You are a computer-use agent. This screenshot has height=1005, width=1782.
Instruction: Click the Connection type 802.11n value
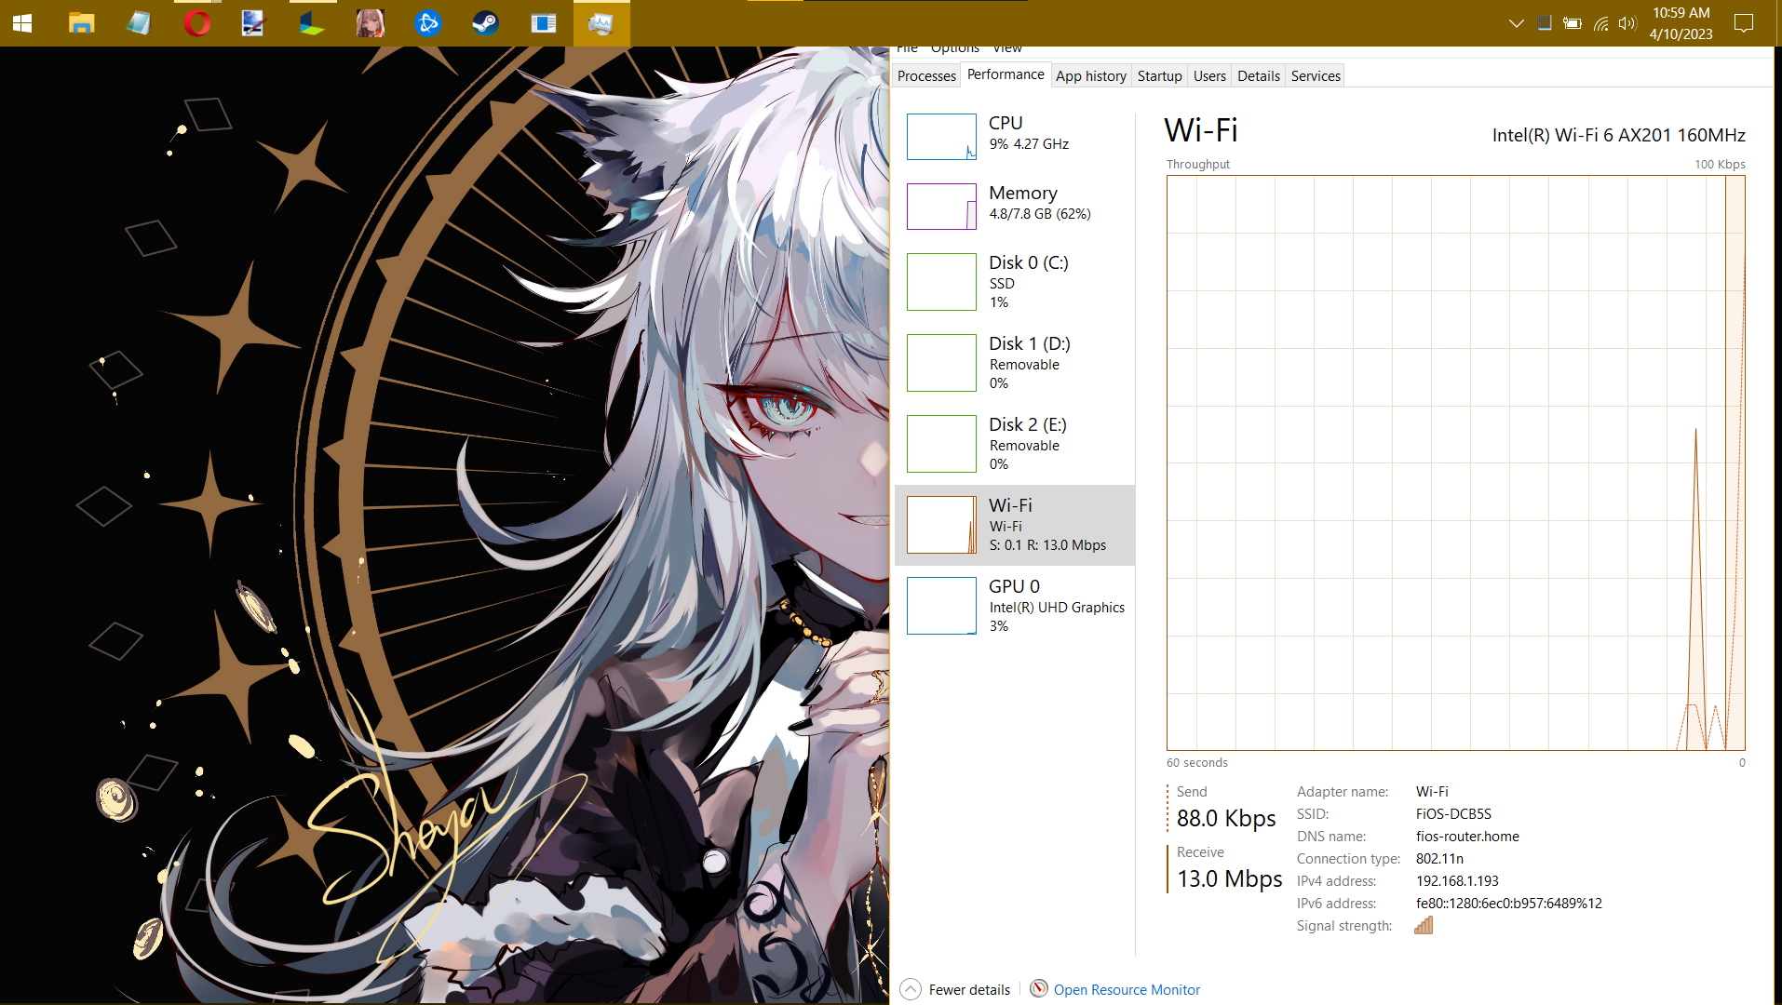click(1439, 858)
